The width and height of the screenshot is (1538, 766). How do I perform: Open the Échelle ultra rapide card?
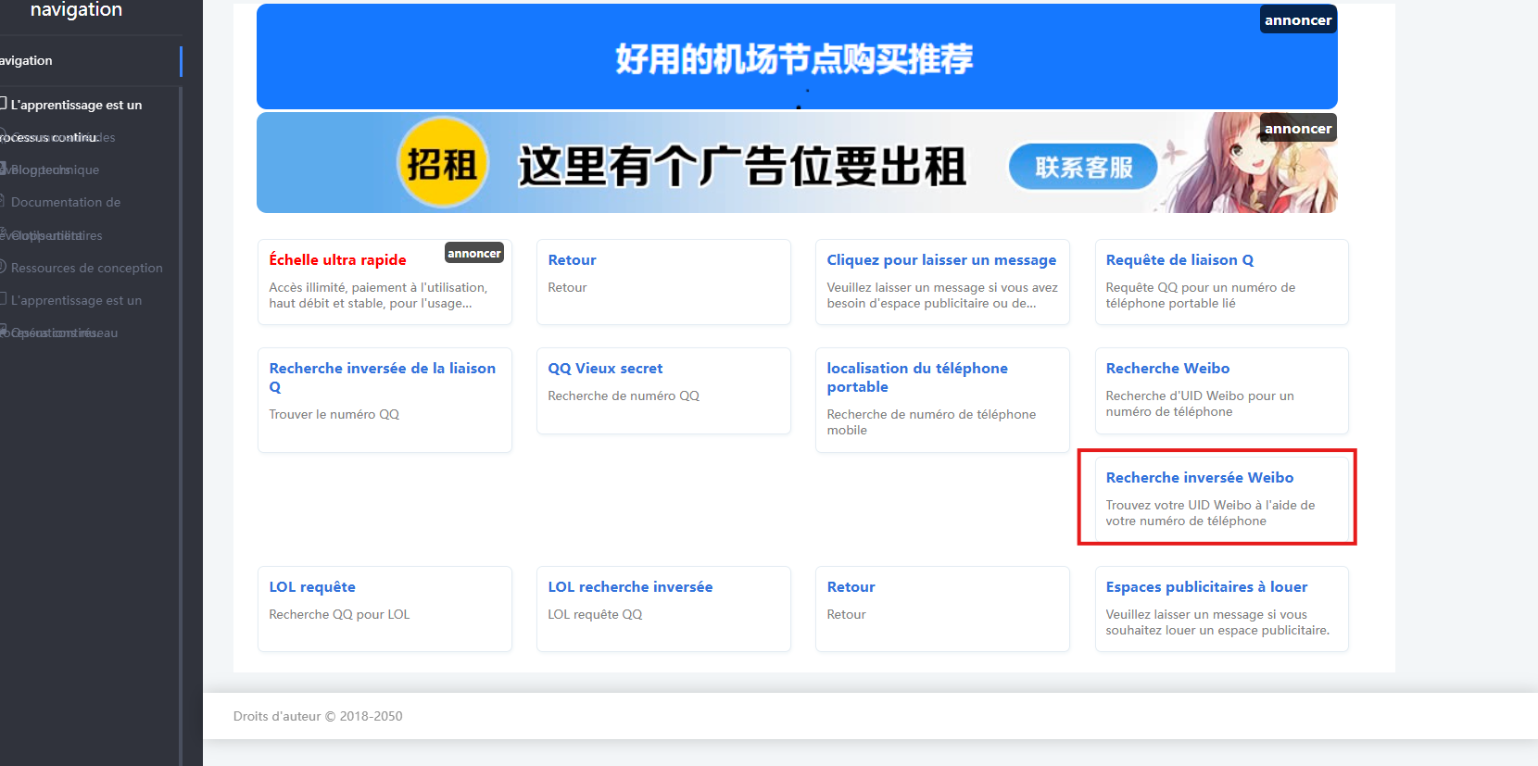point(337,260)
